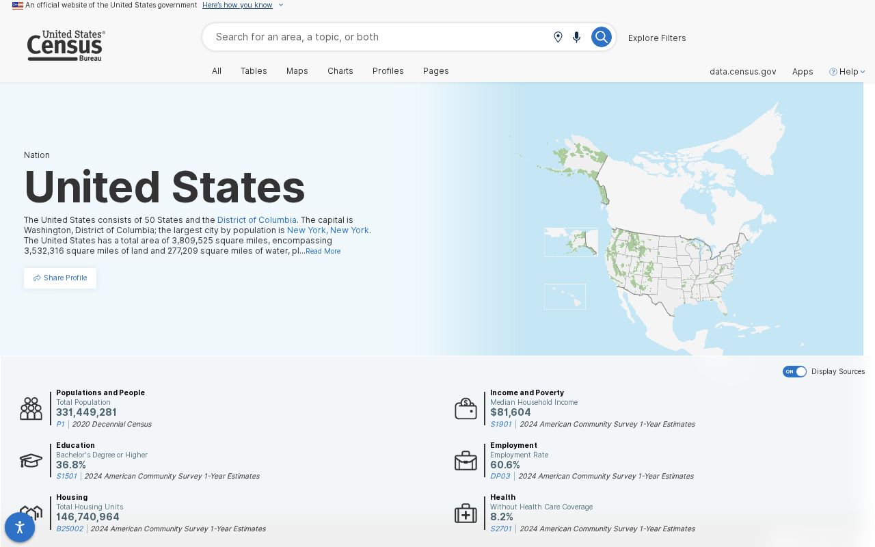Click the Employment briefcase icon
875x547 pixels.
pos(466,461)
